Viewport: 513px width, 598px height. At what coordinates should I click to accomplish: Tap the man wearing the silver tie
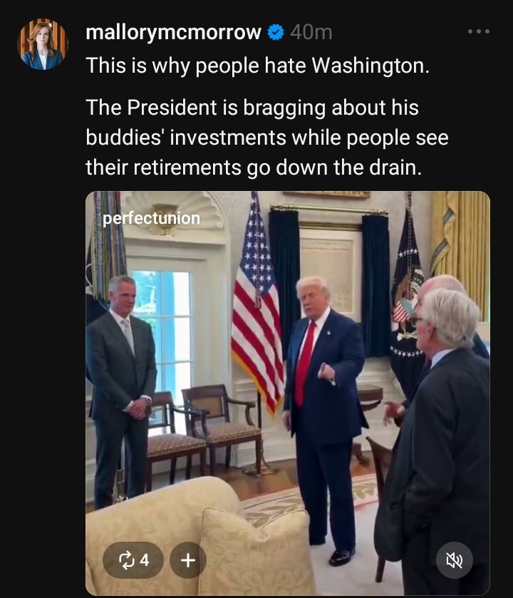tap(121, 389)
